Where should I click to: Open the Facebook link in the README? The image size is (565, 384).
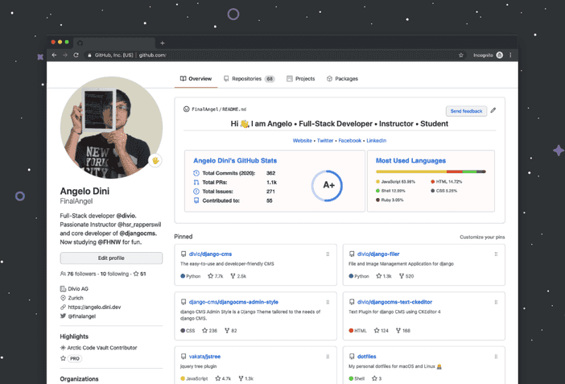(x=350, y=141)
